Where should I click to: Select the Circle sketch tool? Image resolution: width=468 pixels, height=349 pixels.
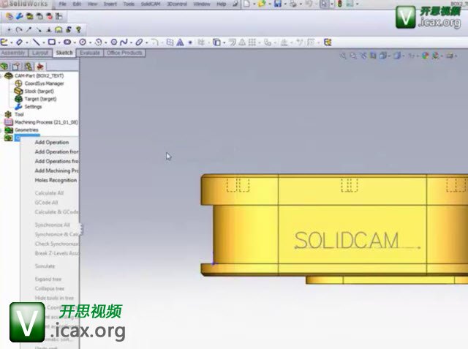pos(83,42)
